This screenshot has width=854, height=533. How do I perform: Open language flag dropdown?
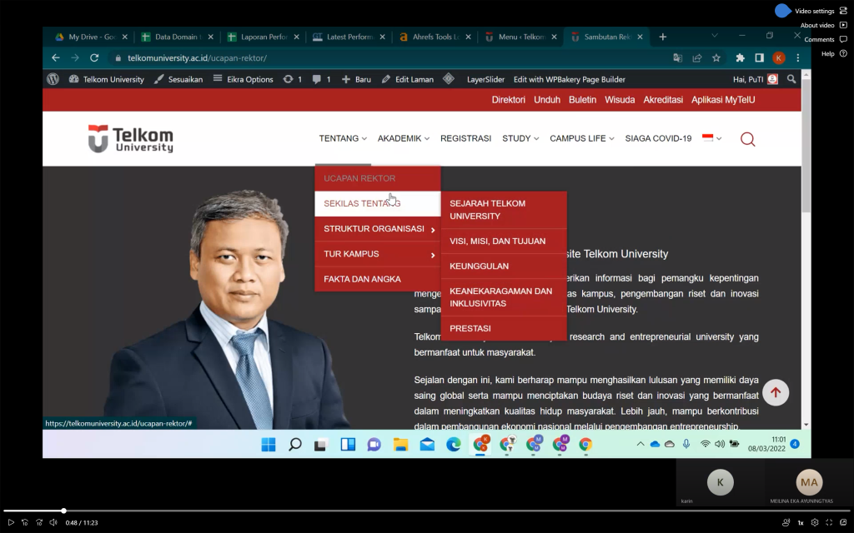[712, 138]
